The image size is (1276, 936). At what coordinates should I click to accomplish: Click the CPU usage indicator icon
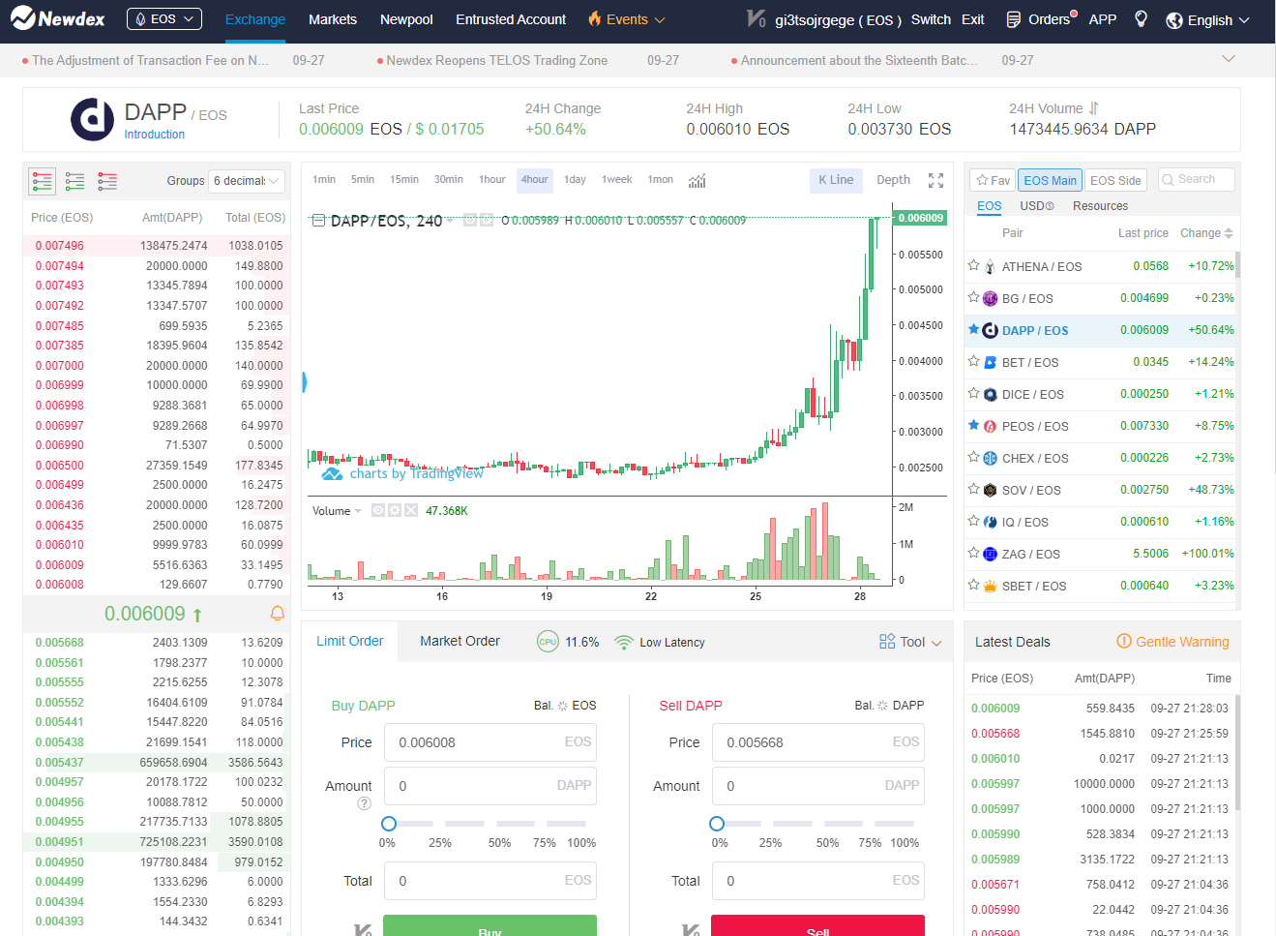548,642
